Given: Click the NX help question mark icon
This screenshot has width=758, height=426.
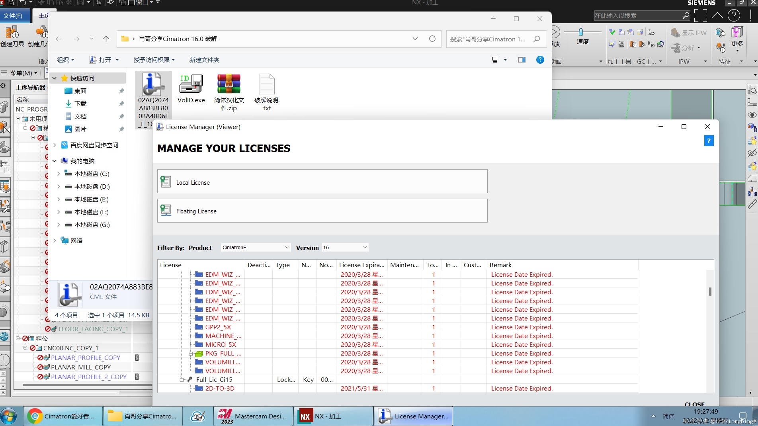Looking at the screenshot, I should click(x=734, y=16).
